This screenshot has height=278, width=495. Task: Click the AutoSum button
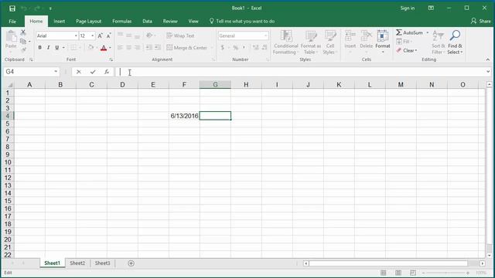(x=409, y=32)
